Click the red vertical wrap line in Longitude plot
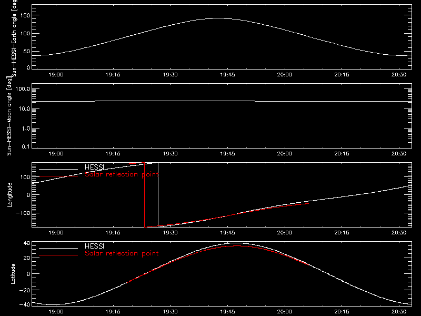The width and height of the screenshot is (421, 316). tap(144, 195)
